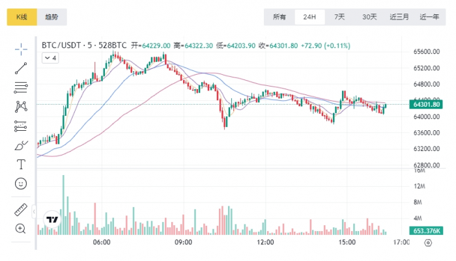Set time range to 7天
The image size is (456, 261).
339,17
